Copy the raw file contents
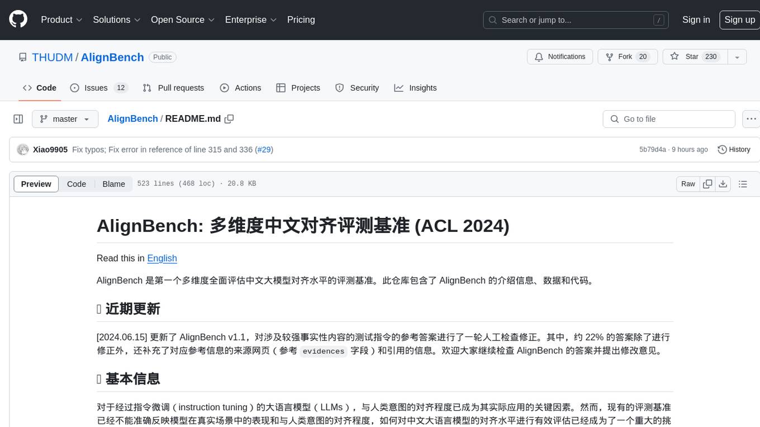 (707, 184)
